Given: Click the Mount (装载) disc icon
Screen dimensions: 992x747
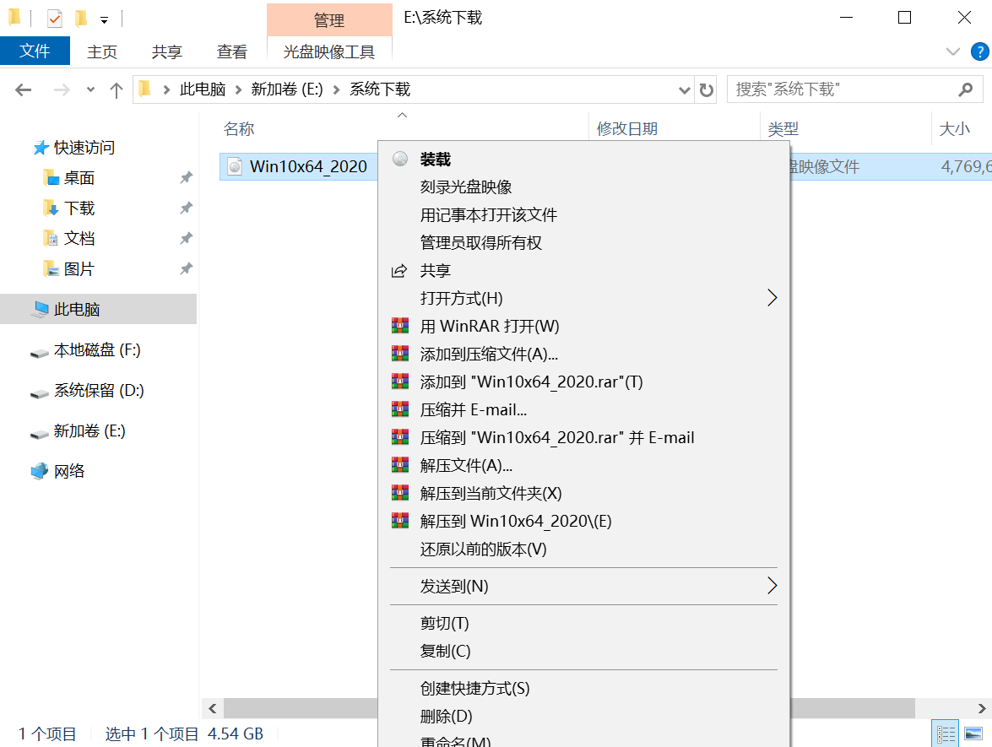Looking at the screenshot, I should 400,159.
